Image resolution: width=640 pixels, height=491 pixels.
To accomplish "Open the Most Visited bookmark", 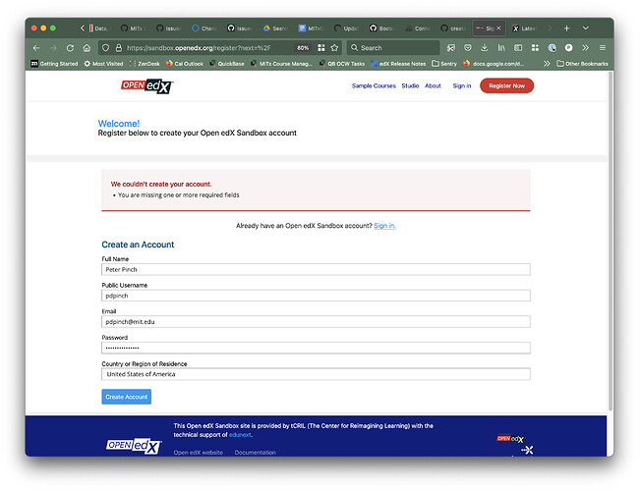I will (x=103, y=64).
